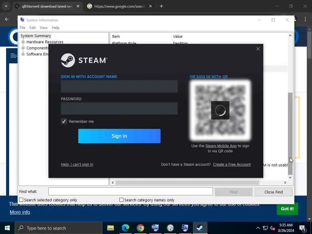The width and height of the screenshot is (312, 234).
Task: Open the notification center icon
Action: [303, 228]
